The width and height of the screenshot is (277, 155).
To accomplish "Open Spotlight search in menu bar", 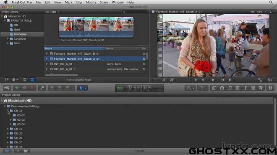I will tap(271, 2).
